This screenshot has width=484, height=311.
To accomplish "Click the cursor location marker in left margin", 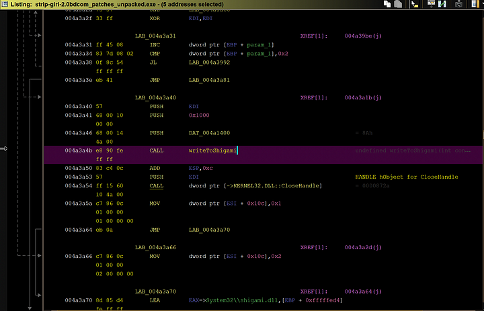I will (3, 148).
